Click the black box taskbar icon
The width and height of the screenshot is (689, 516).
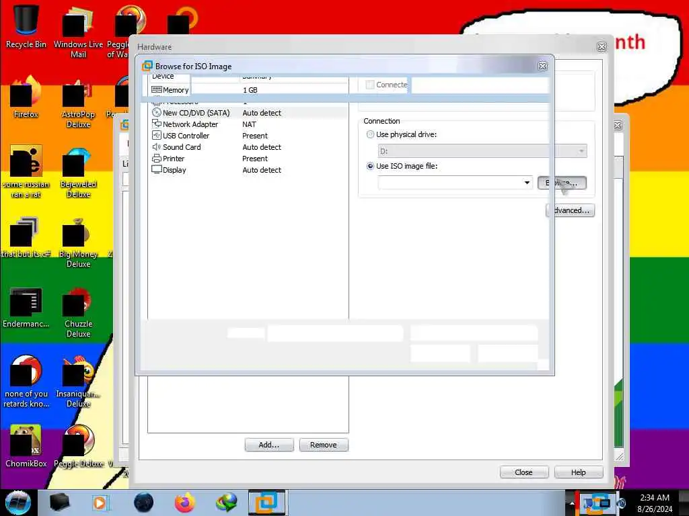click(59, 503)
